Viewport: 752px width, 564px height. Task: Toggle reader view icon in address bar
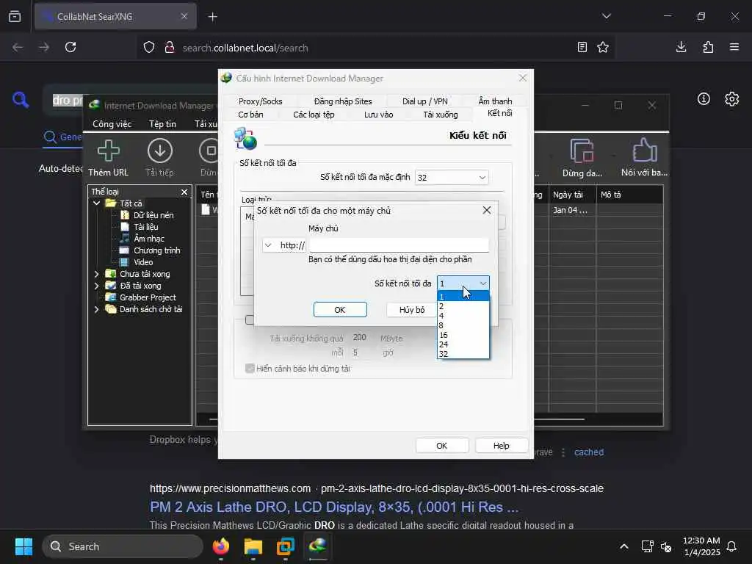(x=582, y=47)
